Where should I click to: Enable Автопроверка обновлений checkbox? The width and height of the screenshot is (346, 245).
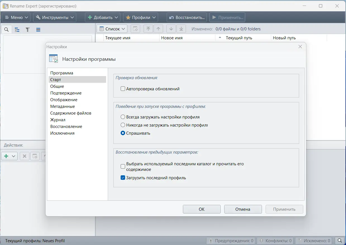click(x=123, y=89)
